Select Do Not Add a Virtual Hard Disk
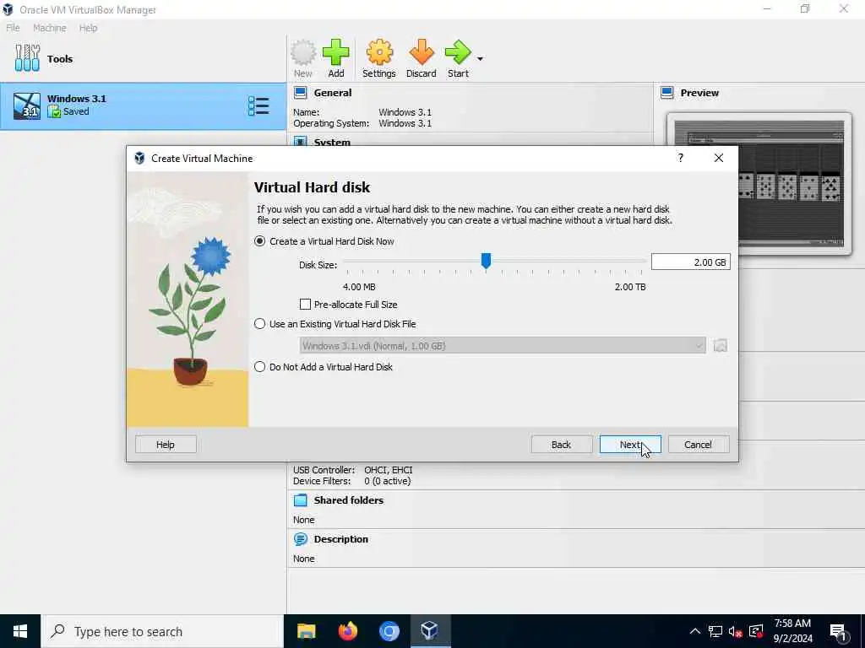The width and height of the screenshot is (865, 648). 324,367
